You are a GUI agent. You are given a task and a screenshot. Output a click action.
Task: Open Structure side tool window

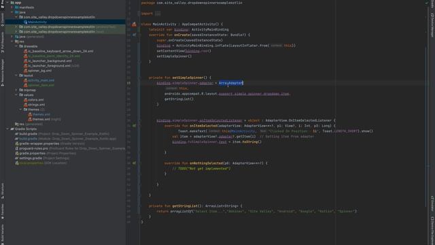tap(3, 191)
